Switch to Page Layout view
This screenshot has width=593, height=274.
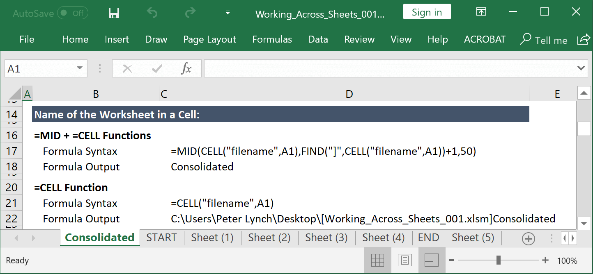pos(405,260)
